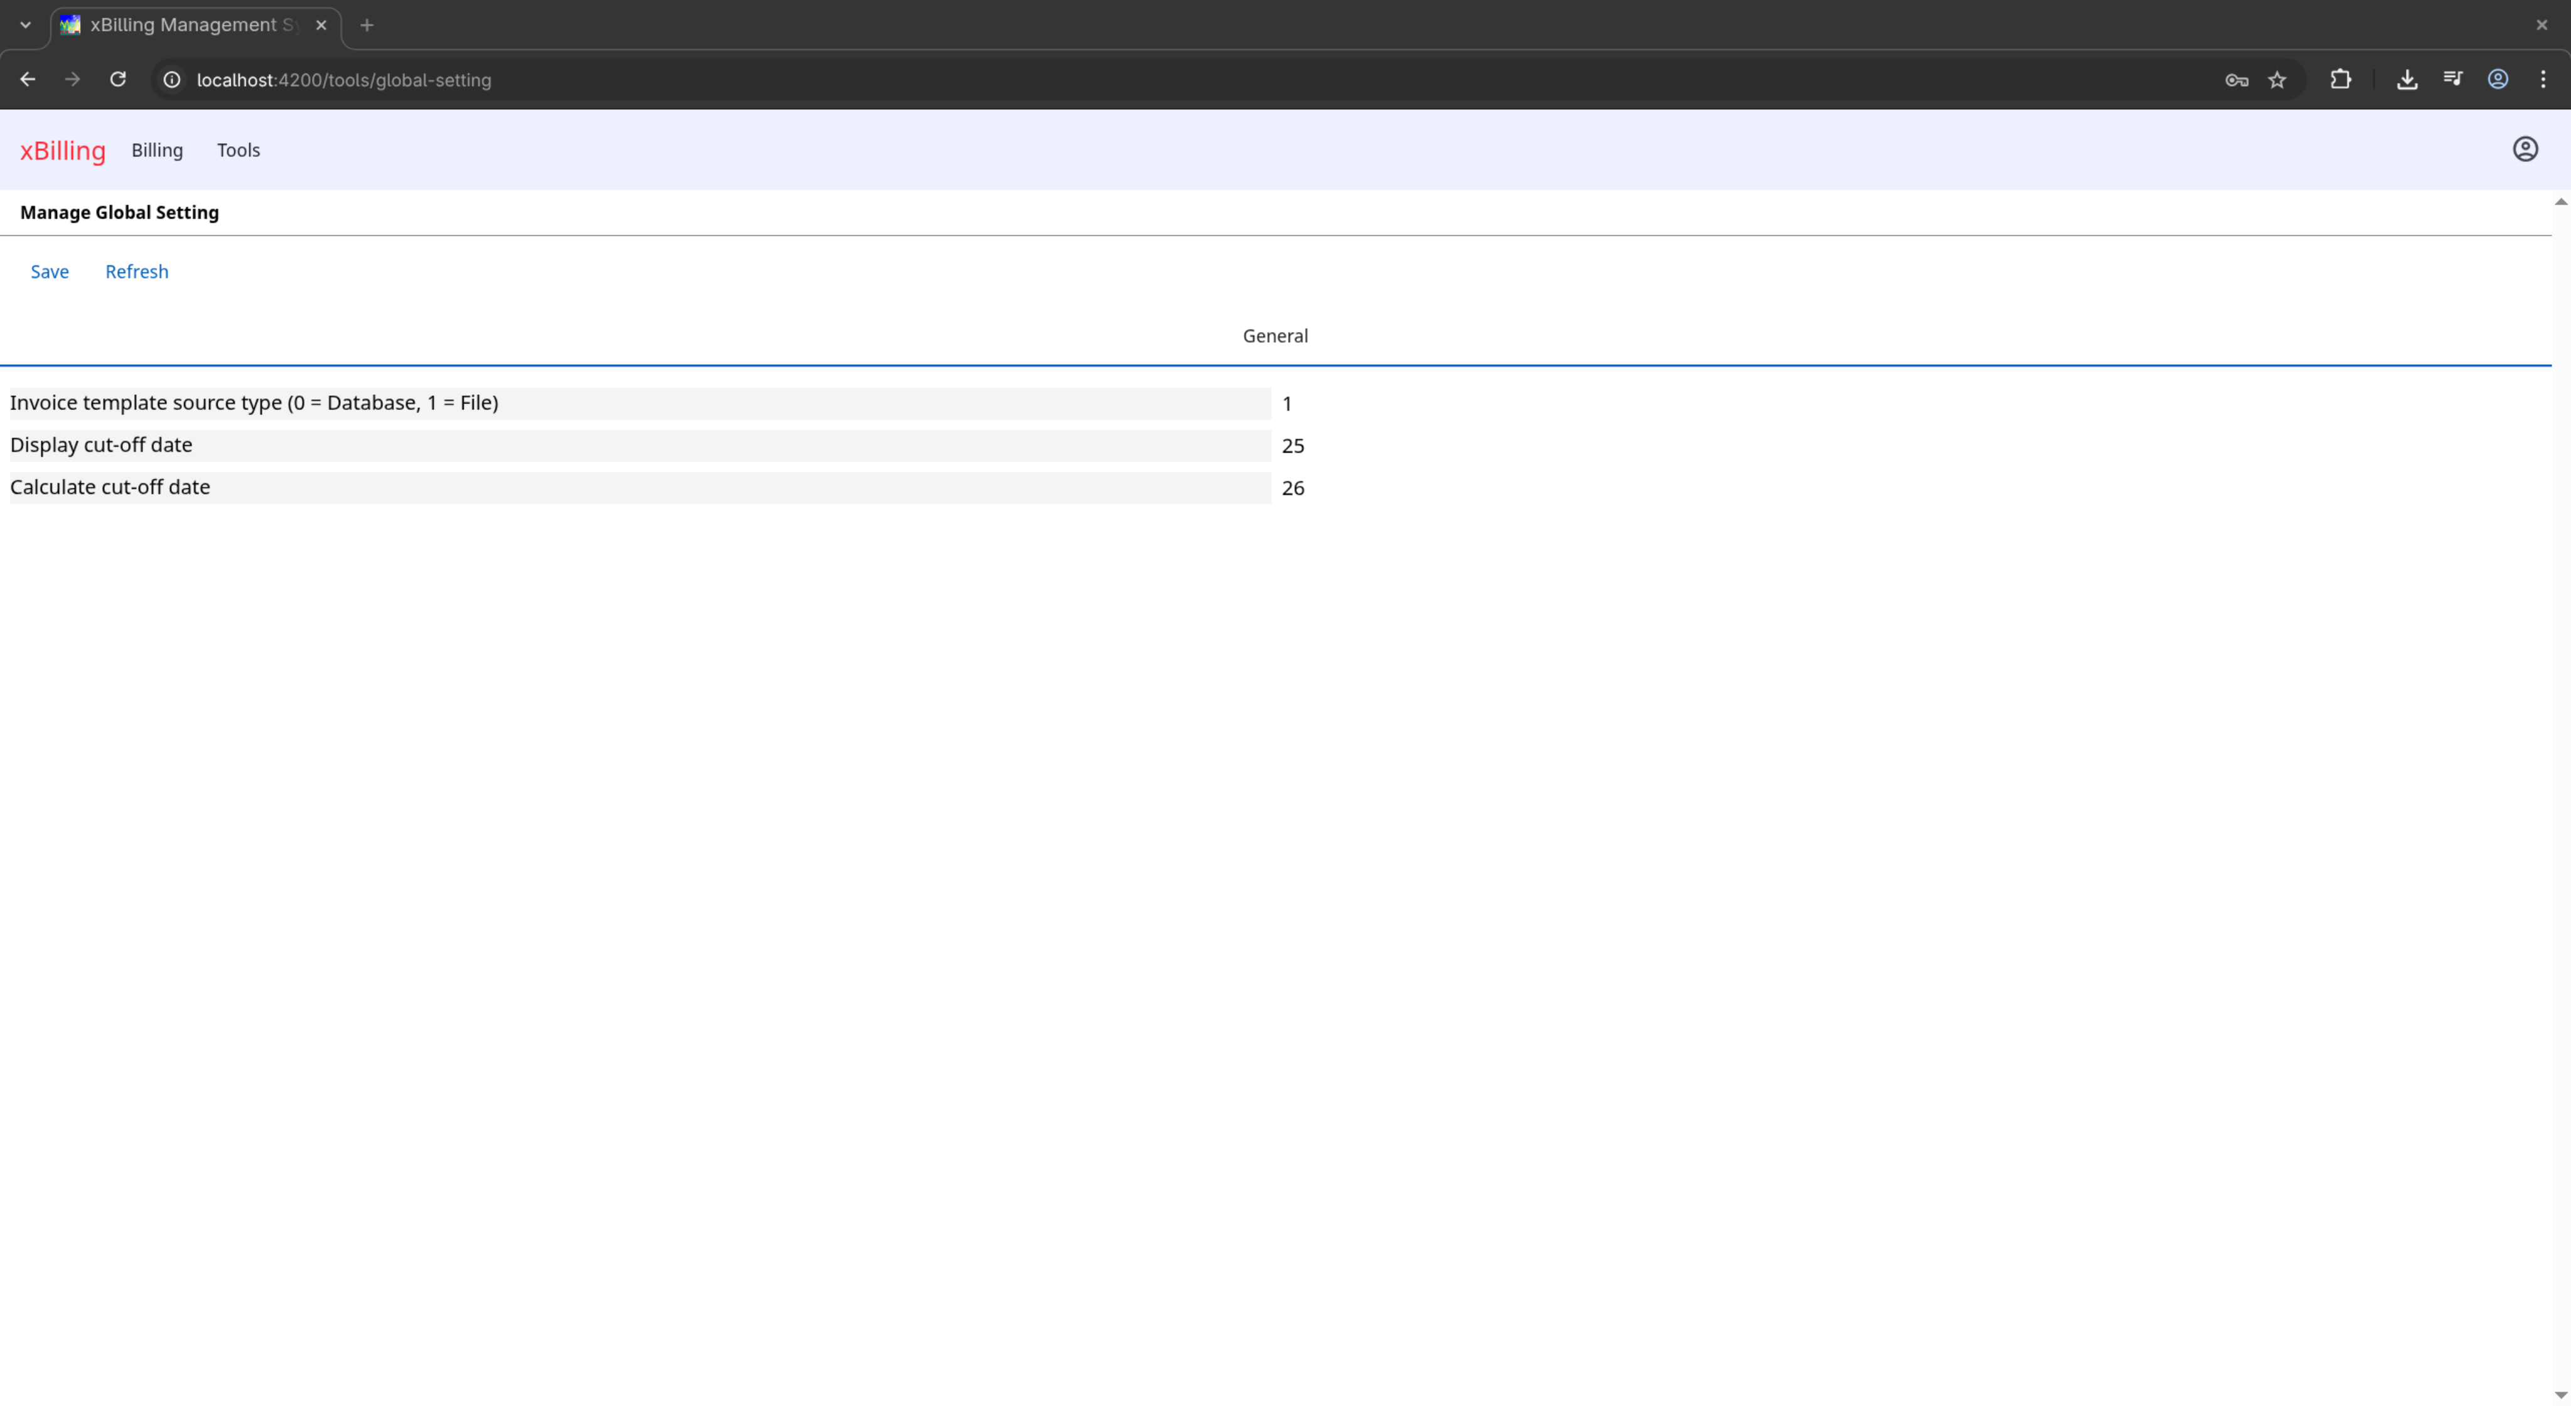
Task: Bookmark this page with the star icon
Action: [2277, 80]
